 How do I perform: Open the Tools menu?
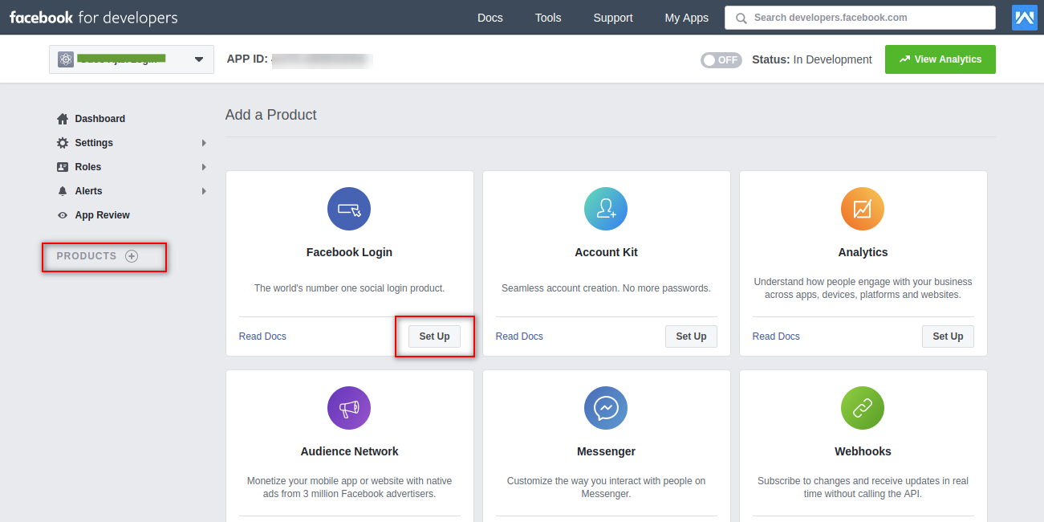coord(548,18)
